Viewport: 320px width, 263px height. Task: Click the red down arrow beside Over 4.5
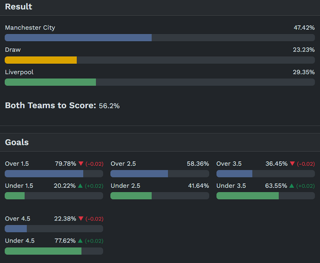tap(81, 219)
